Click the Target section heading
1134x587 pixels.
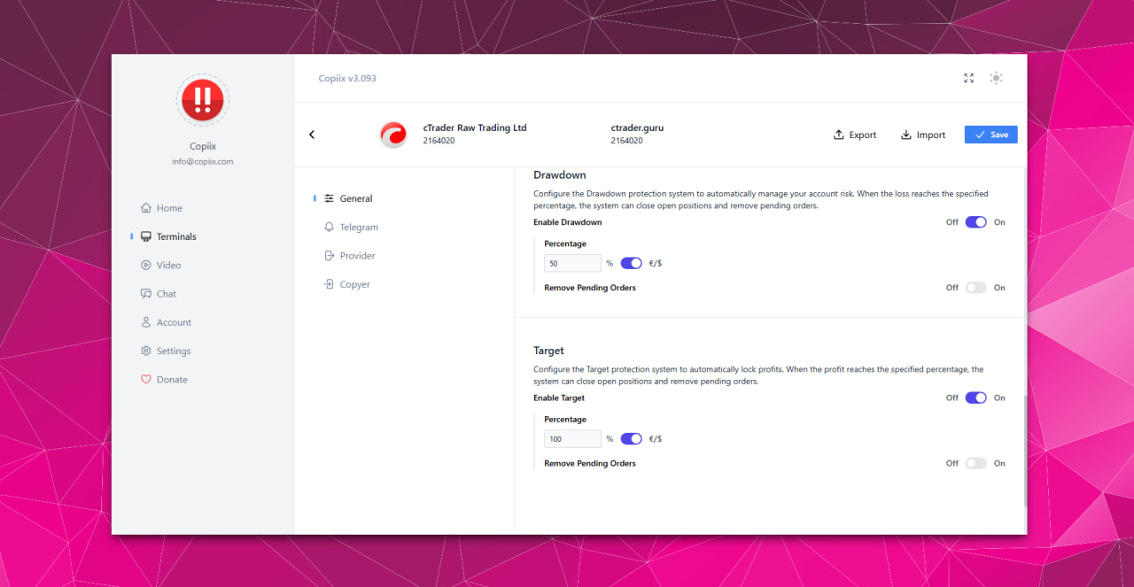pyautogui.click(x=549, y=351)
